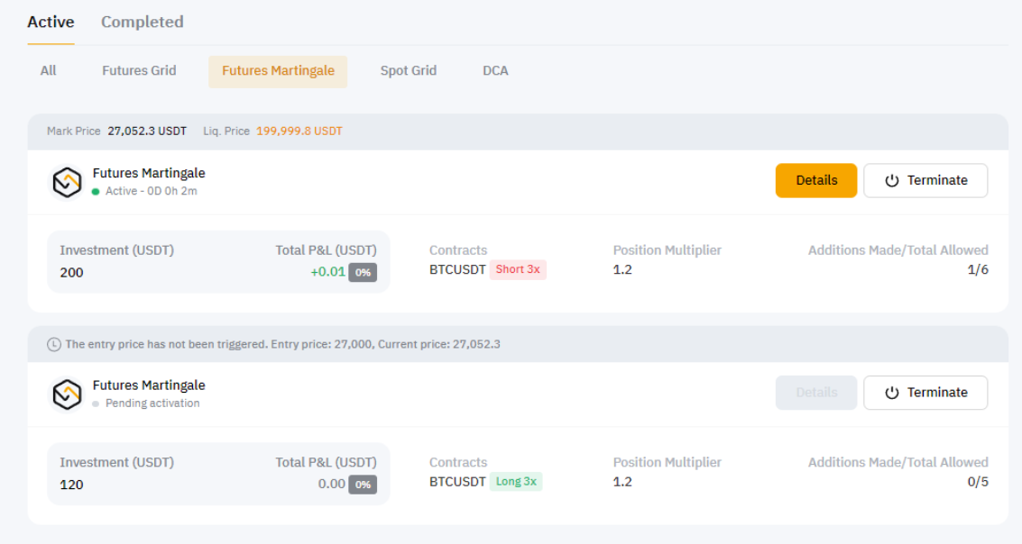Switch to the Completed tab
Image resolution: width=1022 pixels, height=544 pixels.
click(142, 22)
